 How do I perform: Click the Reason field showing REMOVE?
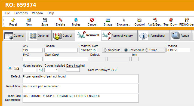(178, 50)
